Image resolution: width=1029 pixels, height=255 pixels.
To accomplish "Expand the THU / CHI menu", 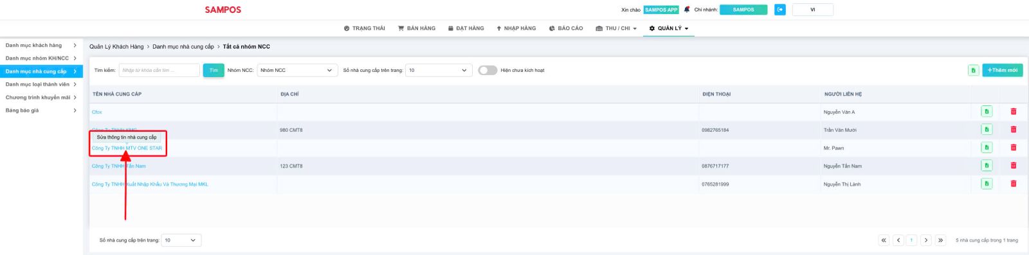I will click(616, 28).
